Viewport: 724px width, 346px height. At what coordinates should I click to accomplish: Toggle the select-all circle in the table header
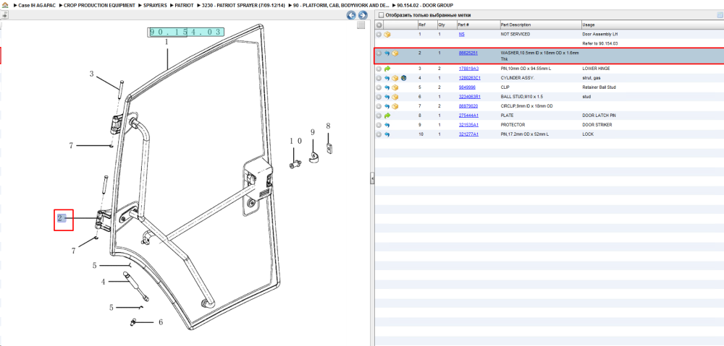pos(379,25)
